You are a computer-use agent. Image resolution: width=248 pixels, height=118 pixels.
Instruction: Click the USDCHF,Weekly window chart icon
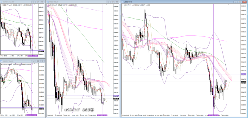point(2,61)
